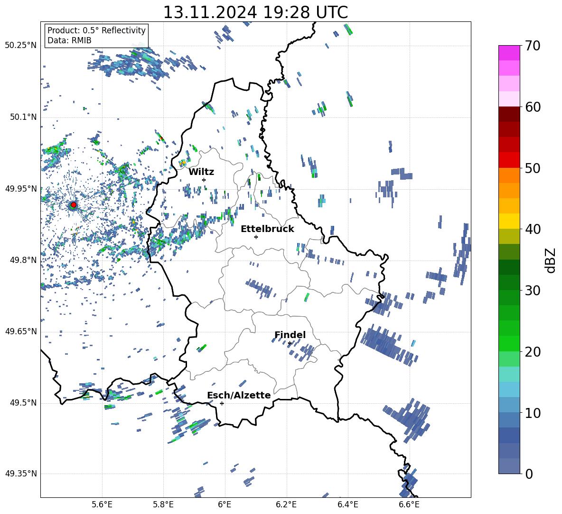Click the red radar site marker dot
This screenshot has width=562, height=514.
(x=74, y=205)
